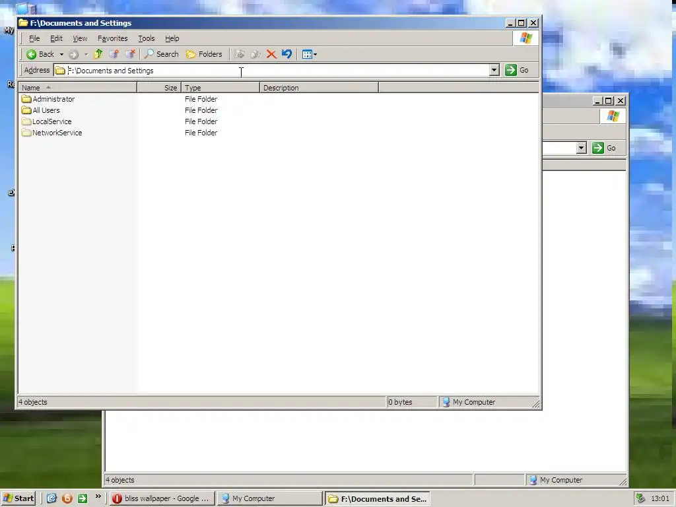Click 4 objects status in background window
The height and width of the screenshot is (507, 676).
click(x=120, y=480)
